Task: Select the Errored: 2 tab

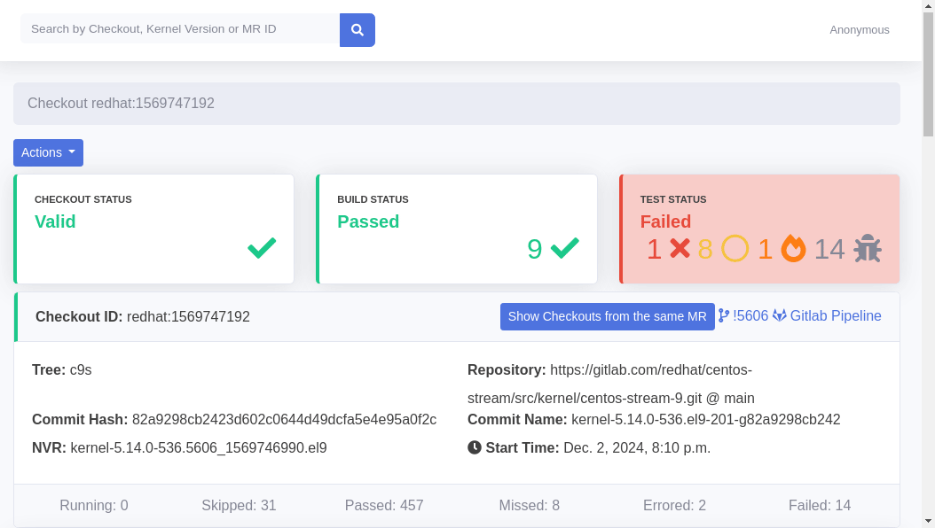Action: tap(674, 506)
